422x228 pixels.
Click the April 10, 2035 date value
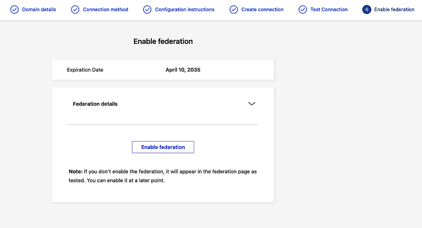pyautogui.click(x=183, y=70)
